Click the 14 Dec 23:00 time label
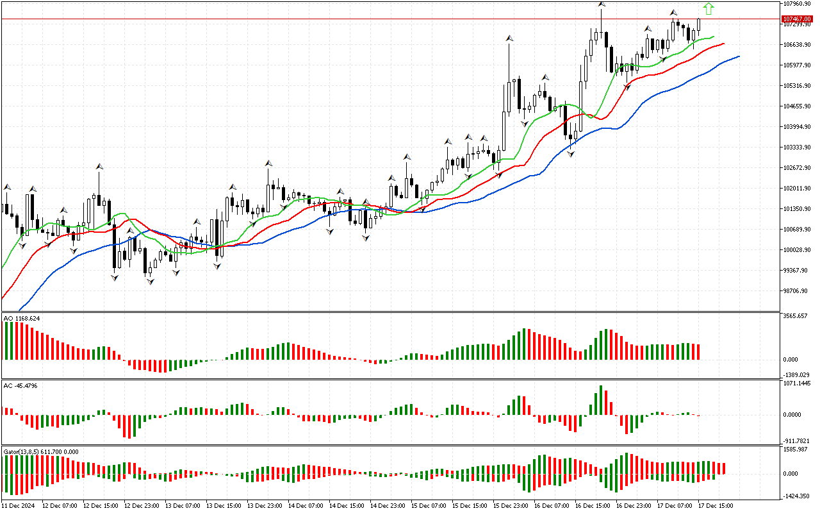Image resolution: width=820 pixels, height=513 pixels. 387,506
